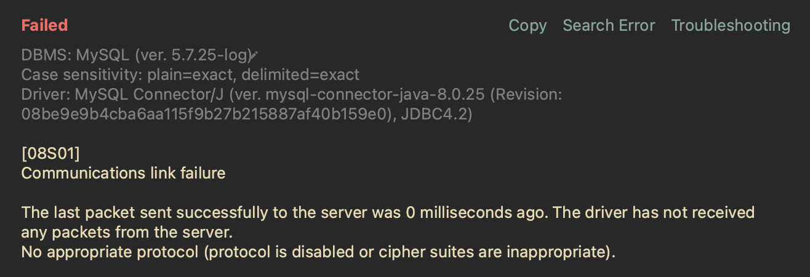810x277 pixels.
Task: Open Search Error link
Action: click(x=609, y=25)
